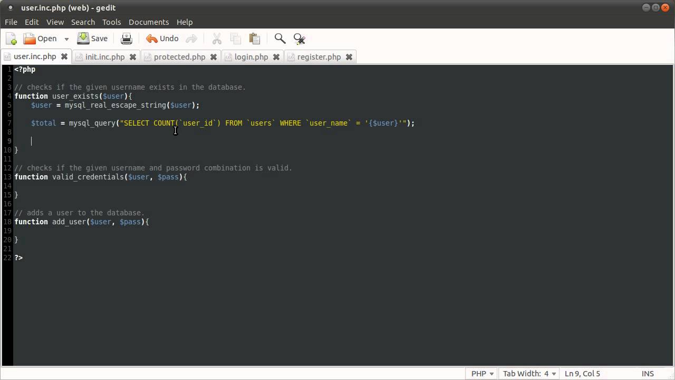Switch to the login.php tab
The width and height of the screenshot is (675, 380).
[x=251, y=56]
